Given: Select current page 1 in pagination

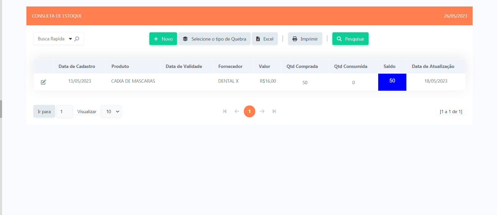Looking at the screenshot, I should click(249, 111).
